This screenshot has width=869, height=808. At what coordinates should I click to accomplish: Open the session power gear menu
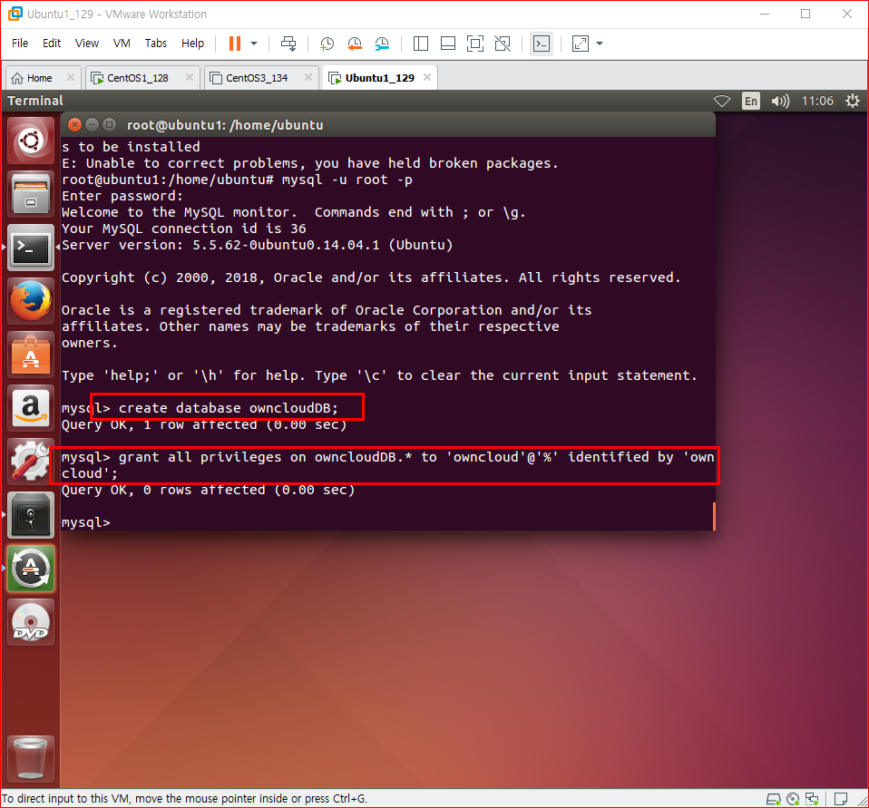click(x=853, y=101)
